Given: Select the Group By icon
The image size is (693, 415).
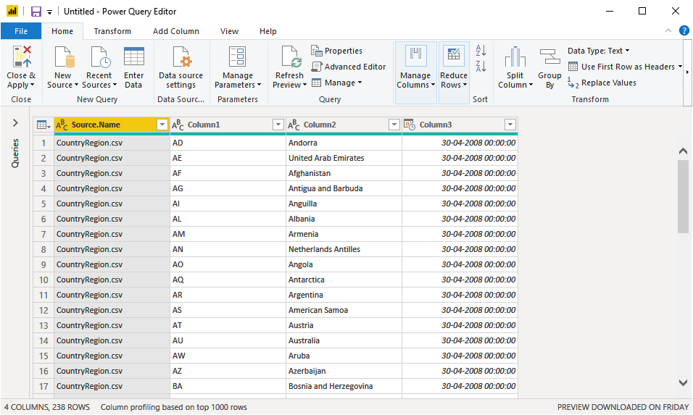Looking at the screenshot, I should 549,57.
